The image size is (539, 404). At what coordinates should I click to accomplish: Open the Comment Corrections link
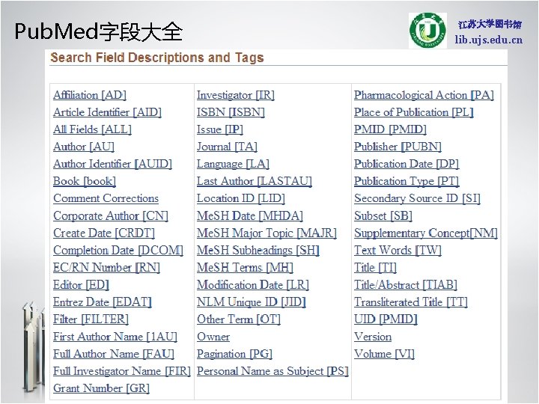(x=106, y=198)
